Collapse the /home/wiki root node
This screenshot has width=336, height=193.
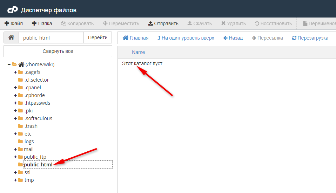tap(9, 64)
